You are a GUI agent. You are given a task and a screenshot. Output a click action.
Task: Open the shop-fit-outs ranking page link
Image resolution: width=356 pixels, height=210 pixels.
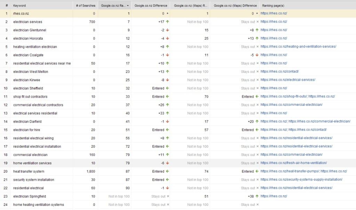tap(284, 96)
